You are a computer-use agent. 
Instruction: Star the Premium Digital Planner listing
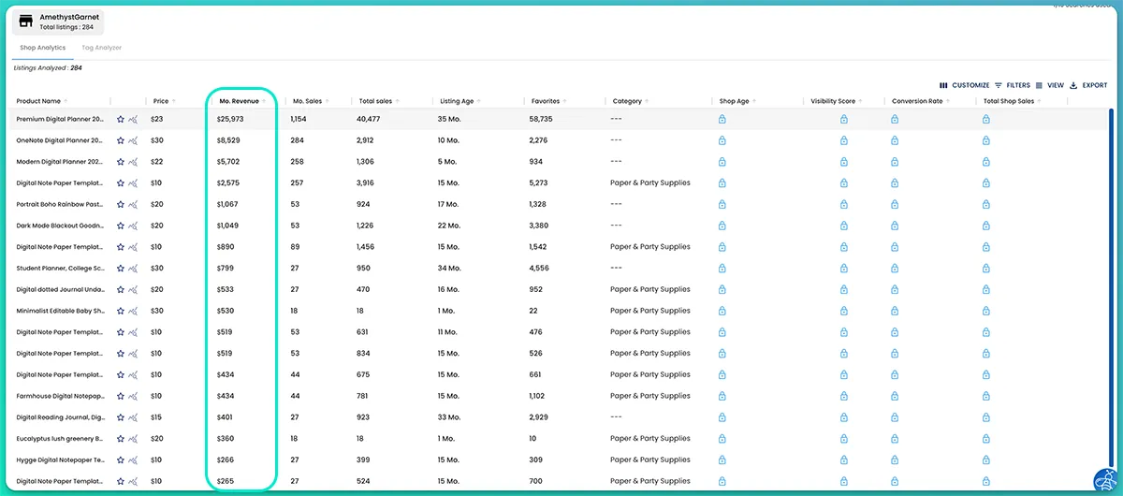[120, 120]
